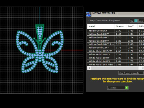Viewport: 144px width, 108px height.
Task: Click the 2.32 grams value
Action: (x=118, y=31)
